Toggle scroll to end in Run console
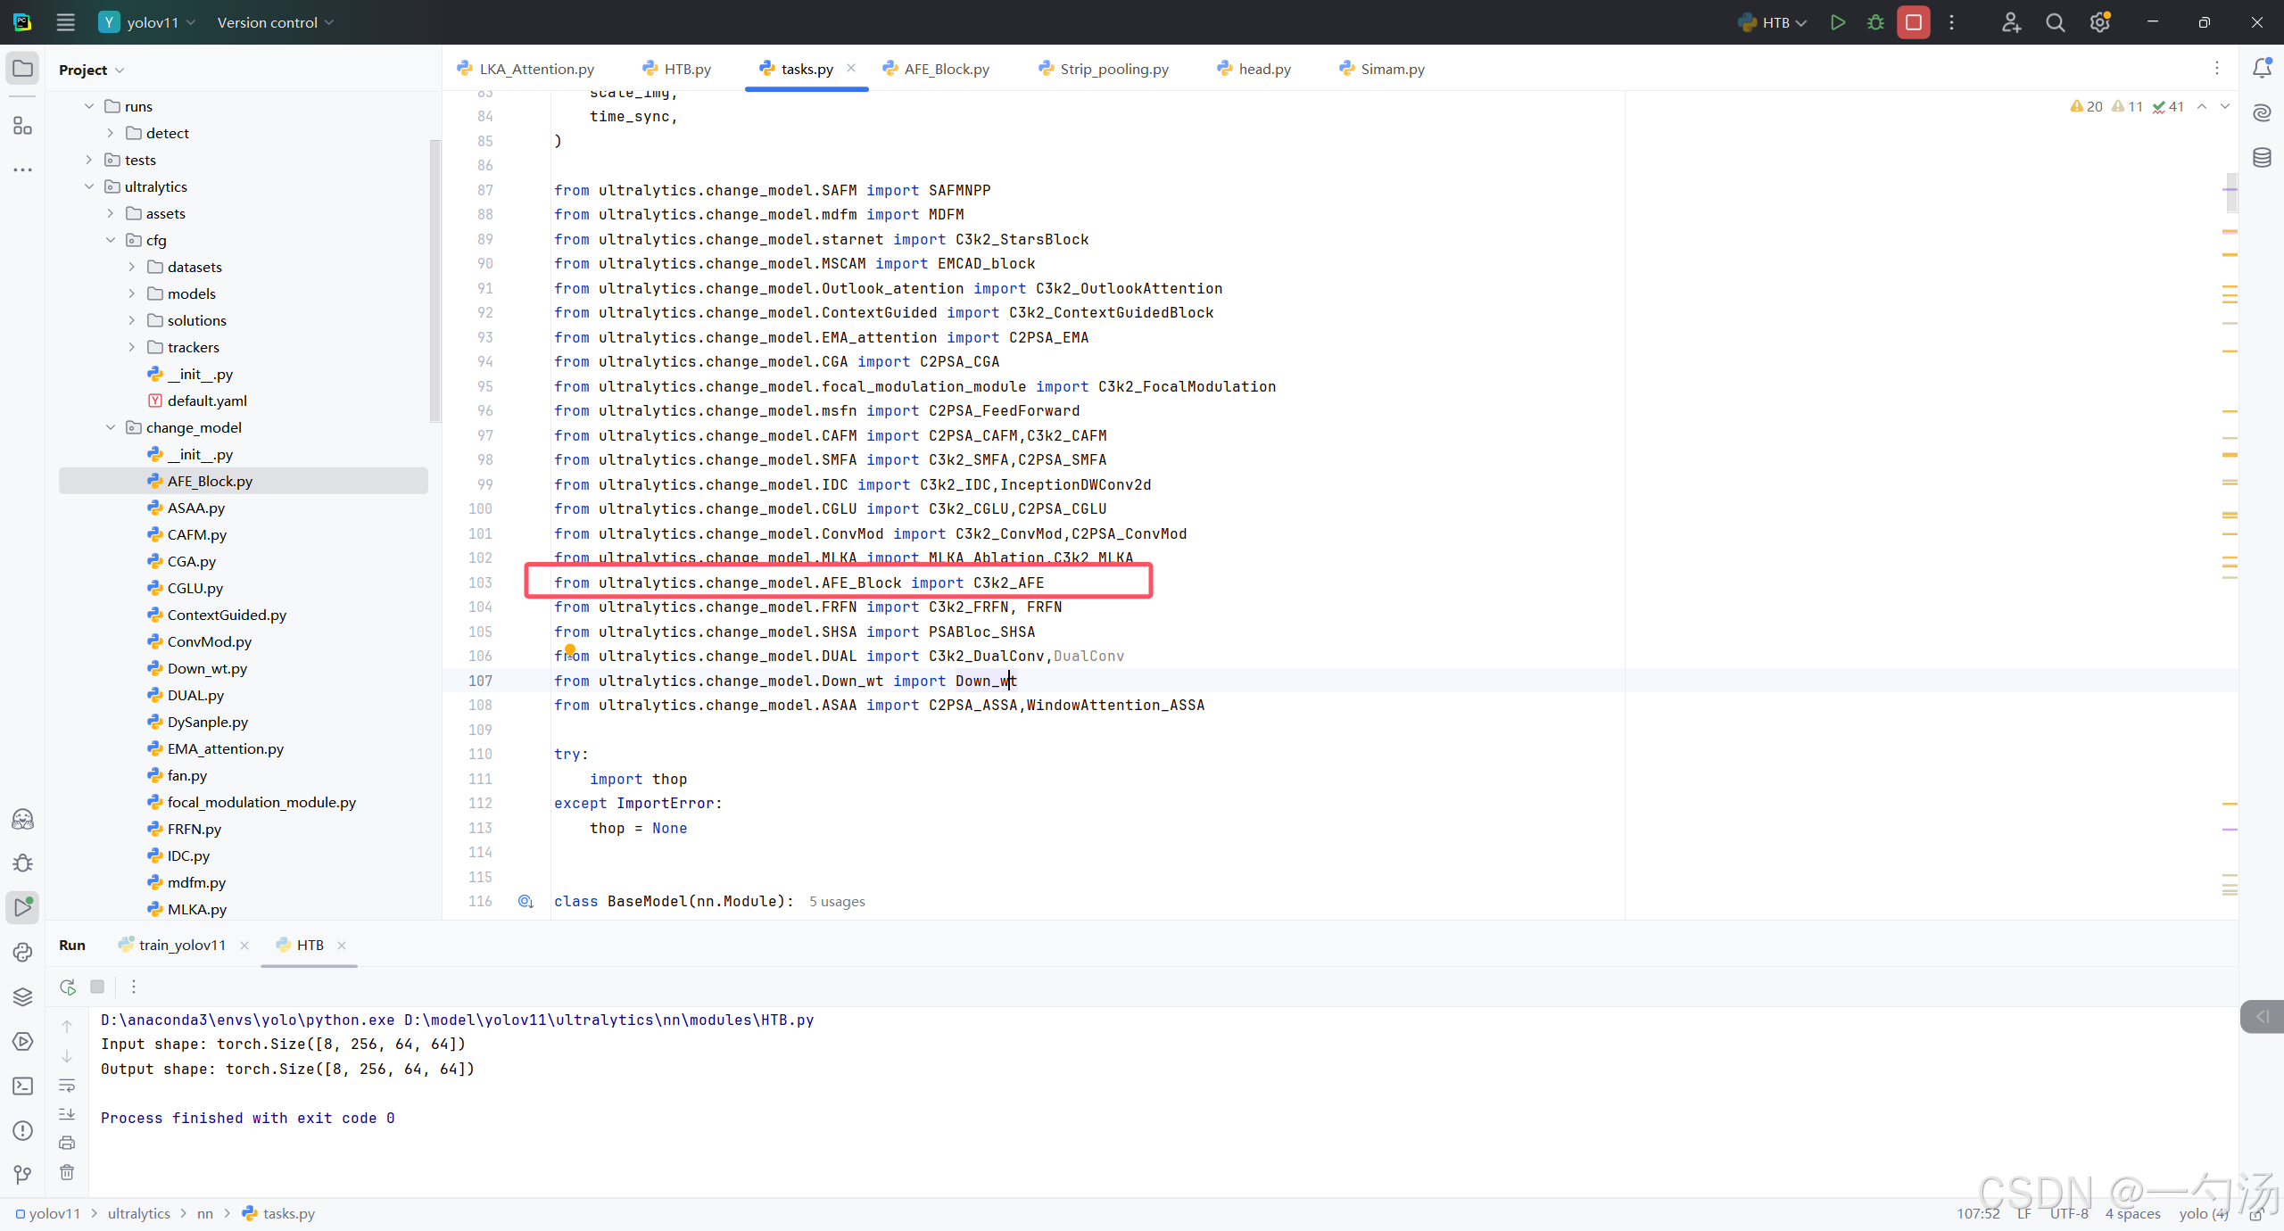This screenshot has height=1231, width=2284. point(67,1114)
